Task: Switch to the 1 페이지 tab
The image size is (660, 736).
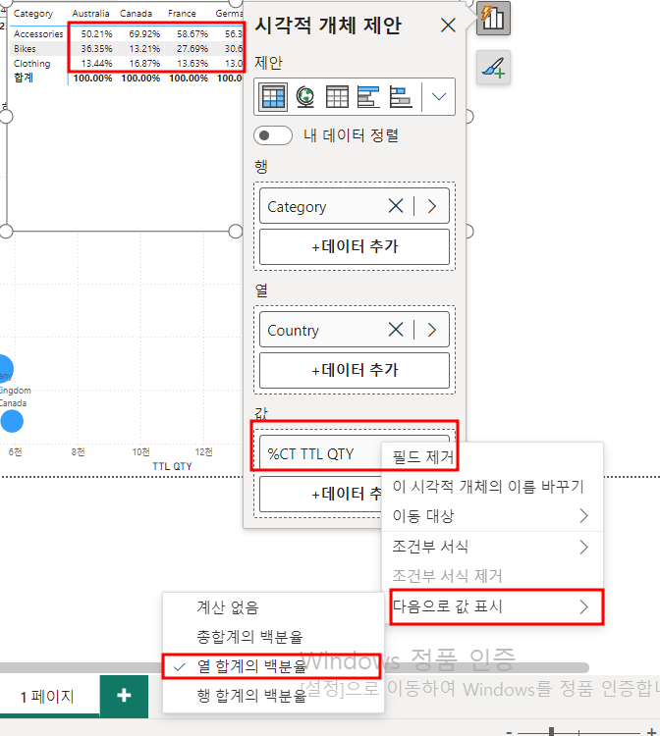Action: point(49,697)
